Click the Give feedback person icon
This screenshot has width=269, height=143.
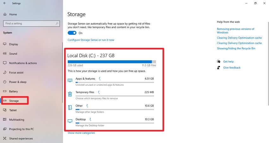tap(219, 68)
